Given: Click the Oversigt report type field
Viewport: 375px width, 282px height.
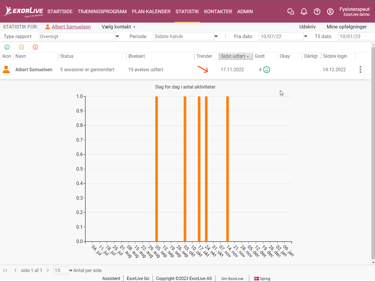Looking at the screenshot, I should click(x=77, y=36).
